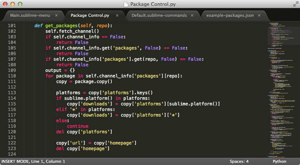Image resolution: width=300 pixels, height=165 pixels.
Task: Click the highlighted viewport region in minimap
Action: [283, 34]
